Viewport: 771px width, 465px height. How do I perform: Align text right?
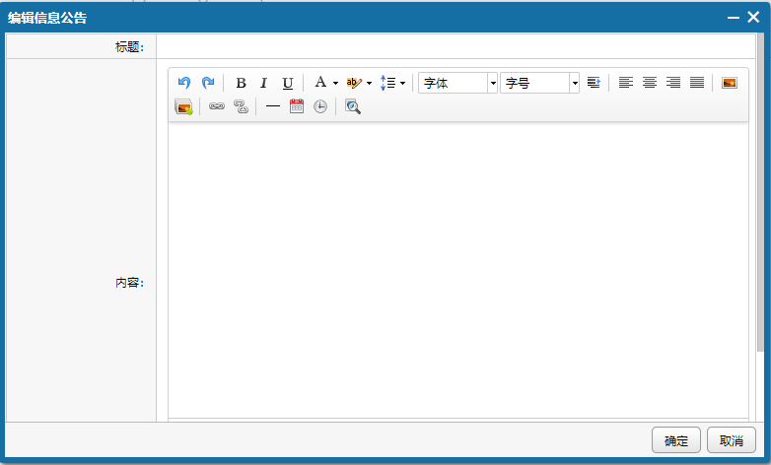pos(673,83)
